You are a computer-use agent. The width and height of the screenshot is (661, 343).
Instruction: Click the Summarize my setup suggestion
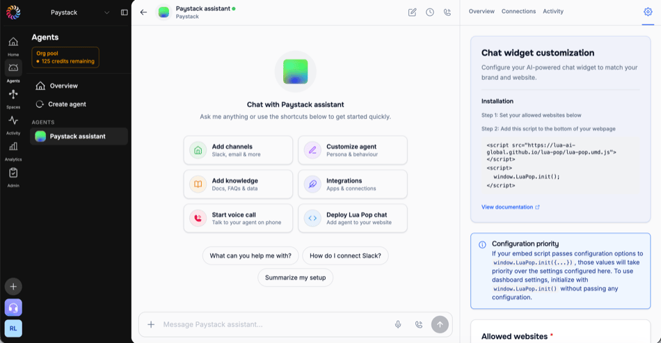(296, 278)
